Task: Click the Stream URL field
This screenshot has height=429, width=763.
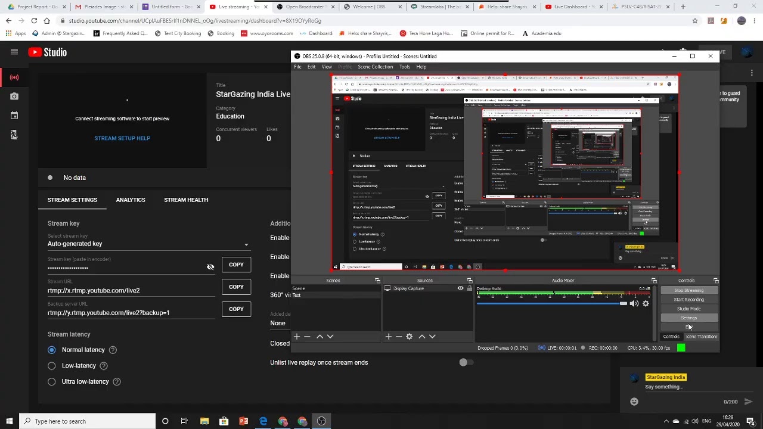Action: click(x=131, y=290)
